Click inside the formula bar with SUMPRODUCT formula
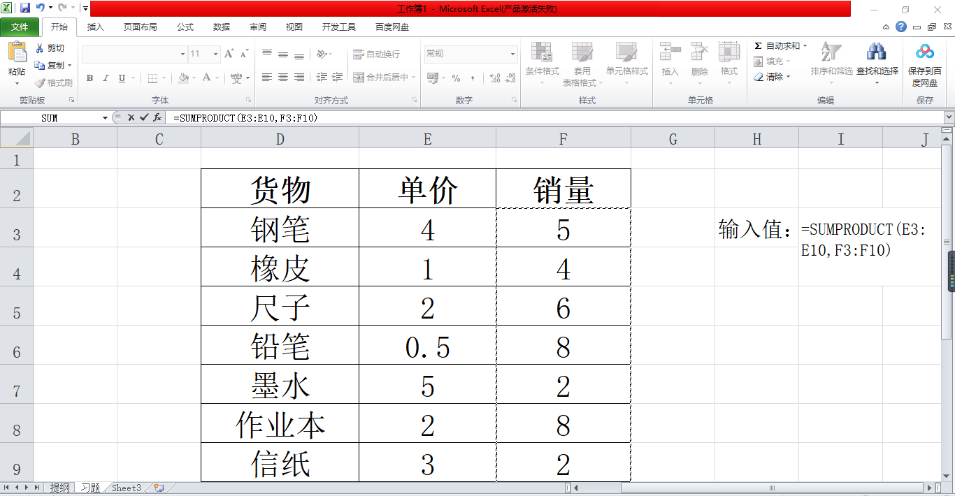955x496 pixels. click(x=556, y=118)
